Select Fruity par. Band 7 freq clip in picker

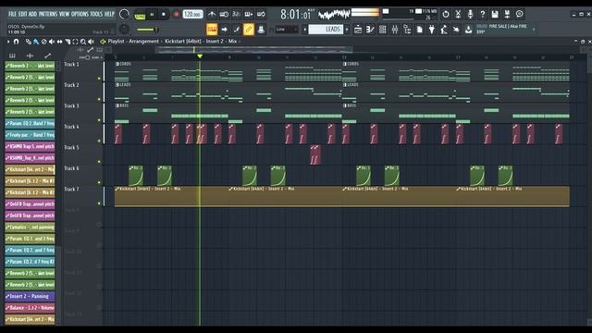pyautogui.click(x=30, y=135)
